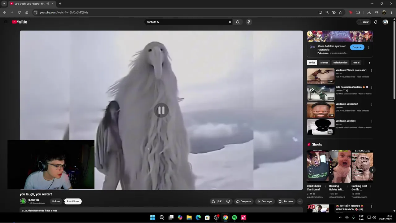Select the Relacionados filter chip
This screenshot has width=396, height=223.
[340, 63]
